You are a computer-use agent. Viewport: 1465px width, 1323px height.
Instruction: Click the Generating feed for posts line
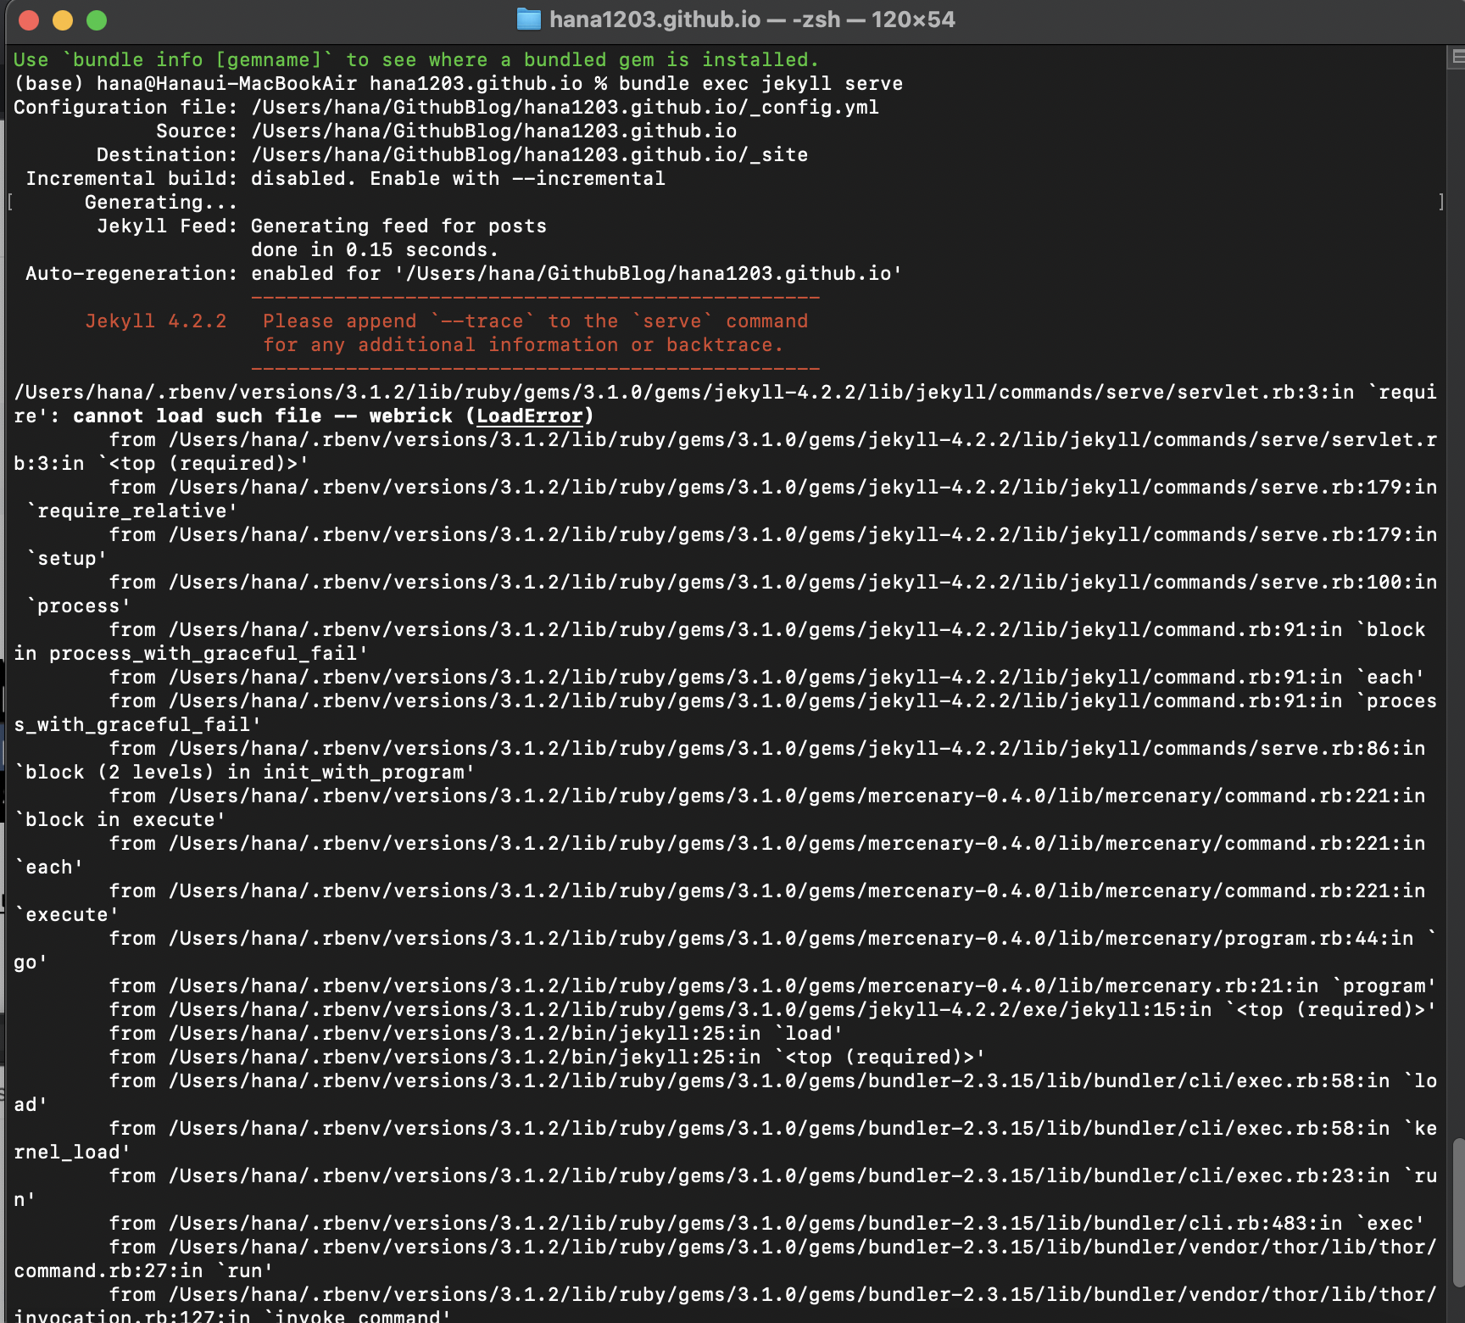tap(397, 226)
